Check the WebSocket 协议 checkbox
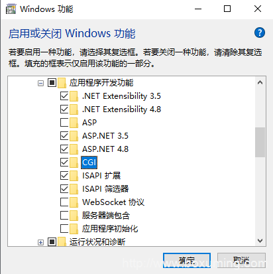The height and width of the screenshot is (274, 273). coord(64,202)
